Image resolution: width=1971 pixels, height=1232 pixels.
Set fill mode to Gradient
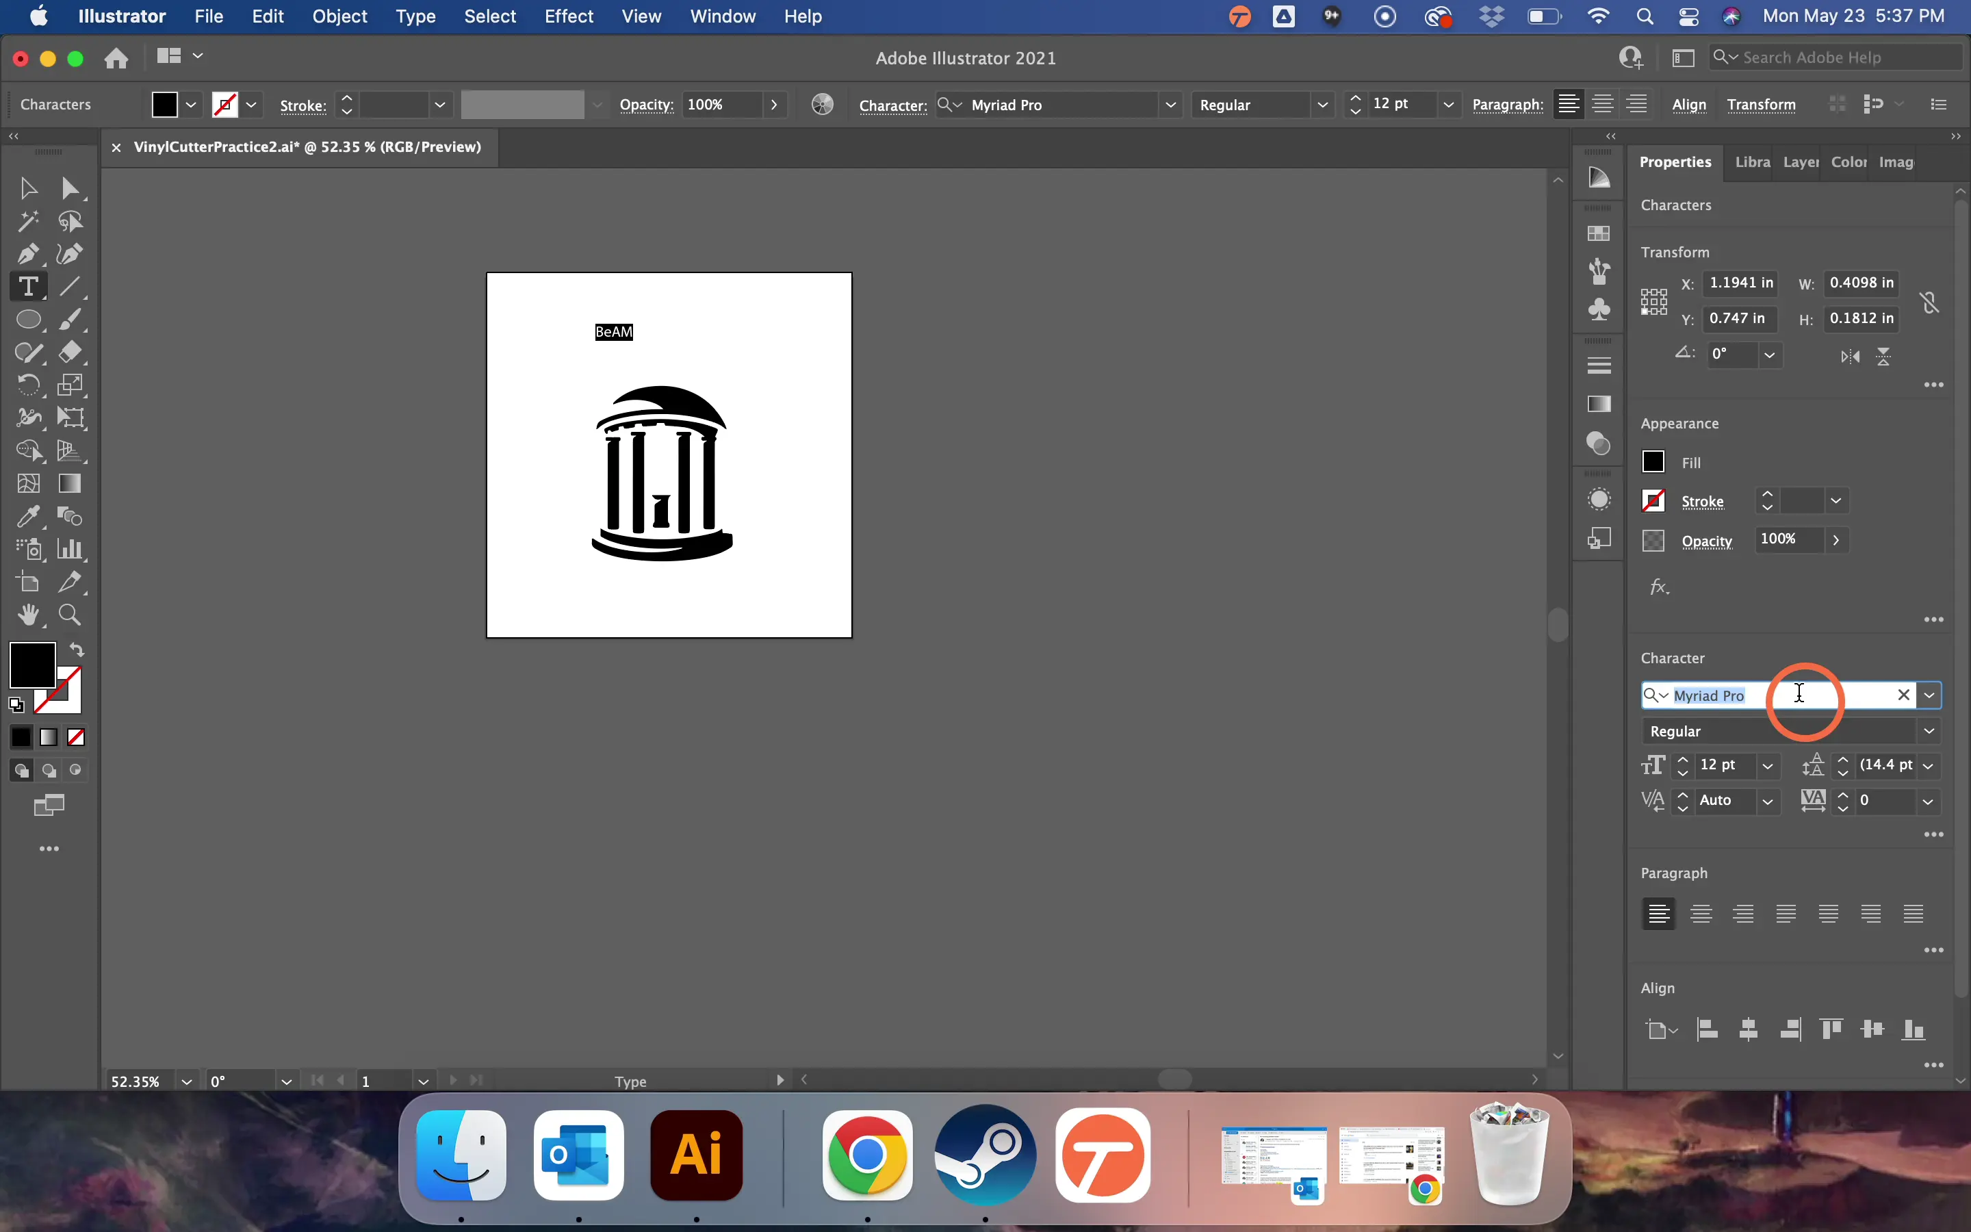[x=49, y=737]
